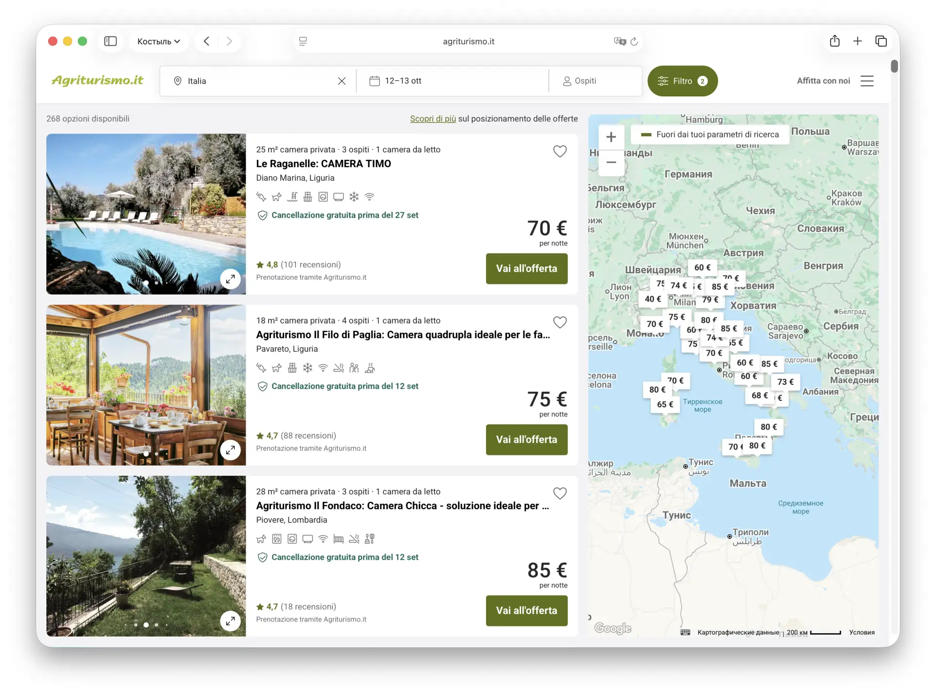Click Vai all'offerta for the 70 € listing
Image resolution: width=936 pixels, height=695 pixels.
point(526,268)
